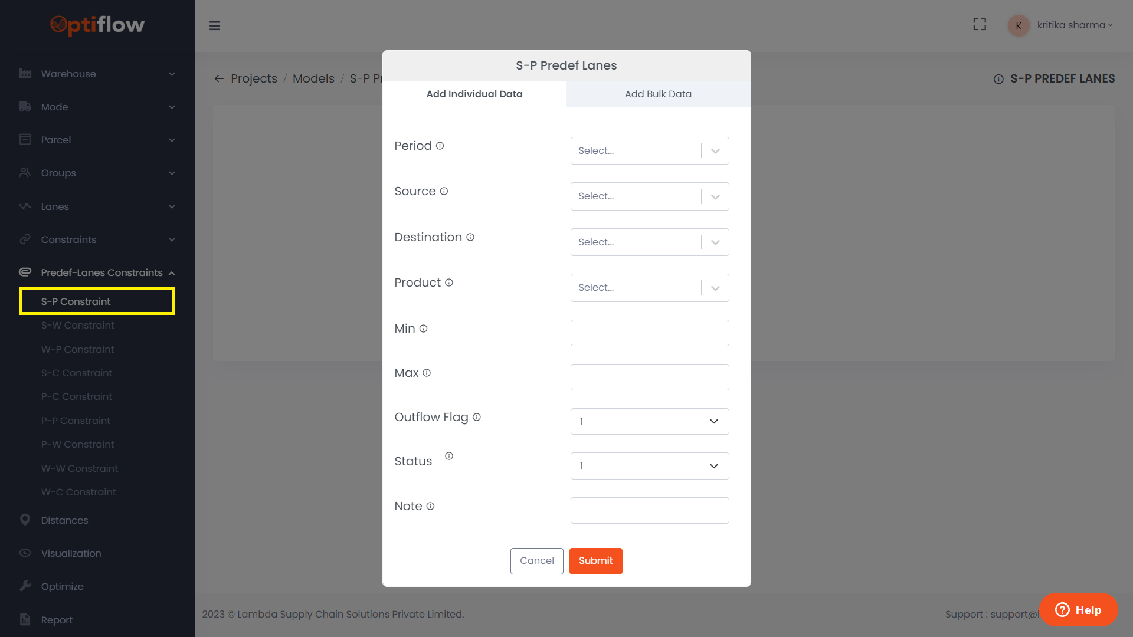Open the Period select dropdown
The image size is (1133, 637).
click(649, 151)
